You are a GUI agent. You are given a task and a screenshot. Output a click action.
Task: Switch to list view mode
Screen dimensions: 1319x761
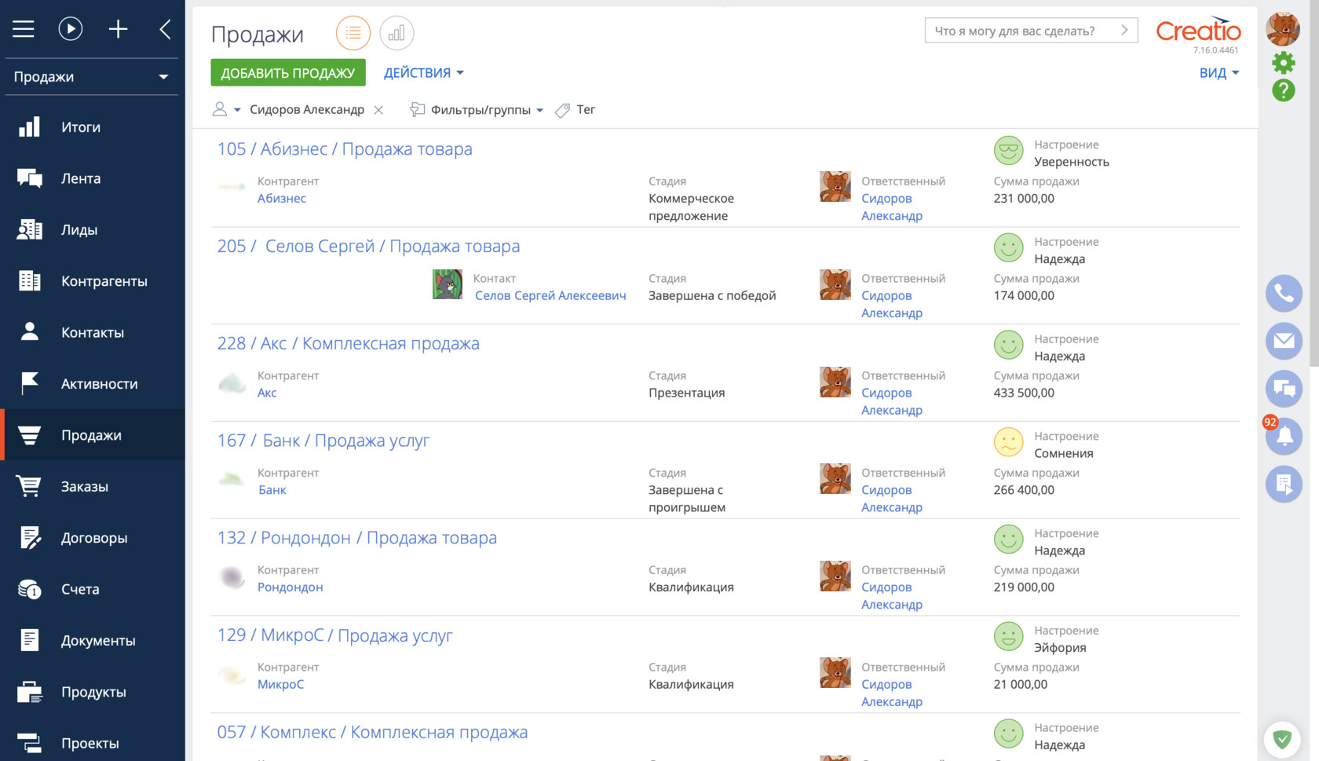click(353, 33)
